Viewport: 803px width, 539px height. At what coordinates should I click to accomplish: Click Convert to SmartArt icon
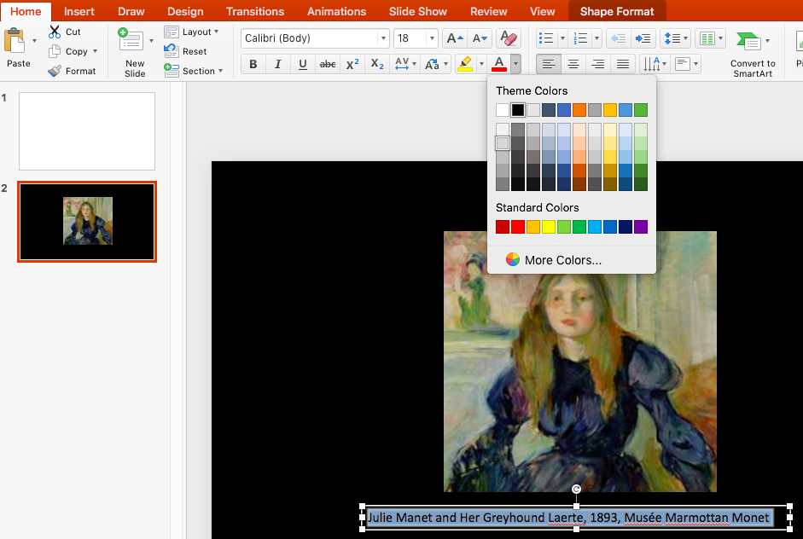[748, 42]
